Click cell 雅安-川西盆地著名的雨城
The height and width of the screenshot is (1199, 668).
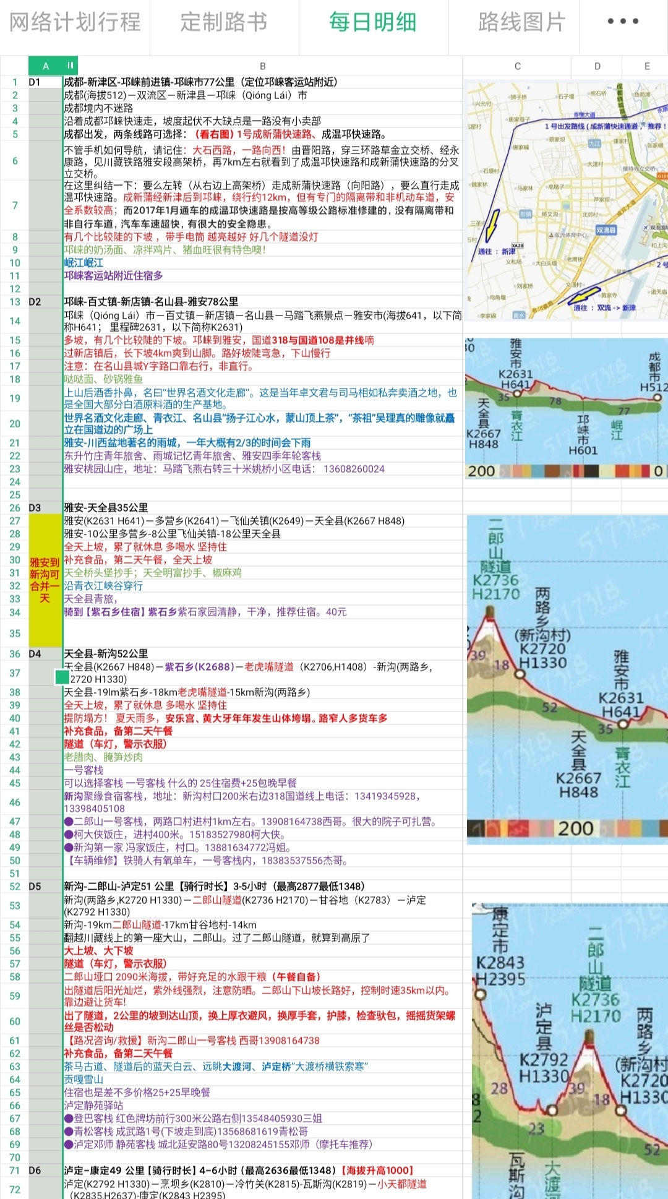[x=262, y=443]
